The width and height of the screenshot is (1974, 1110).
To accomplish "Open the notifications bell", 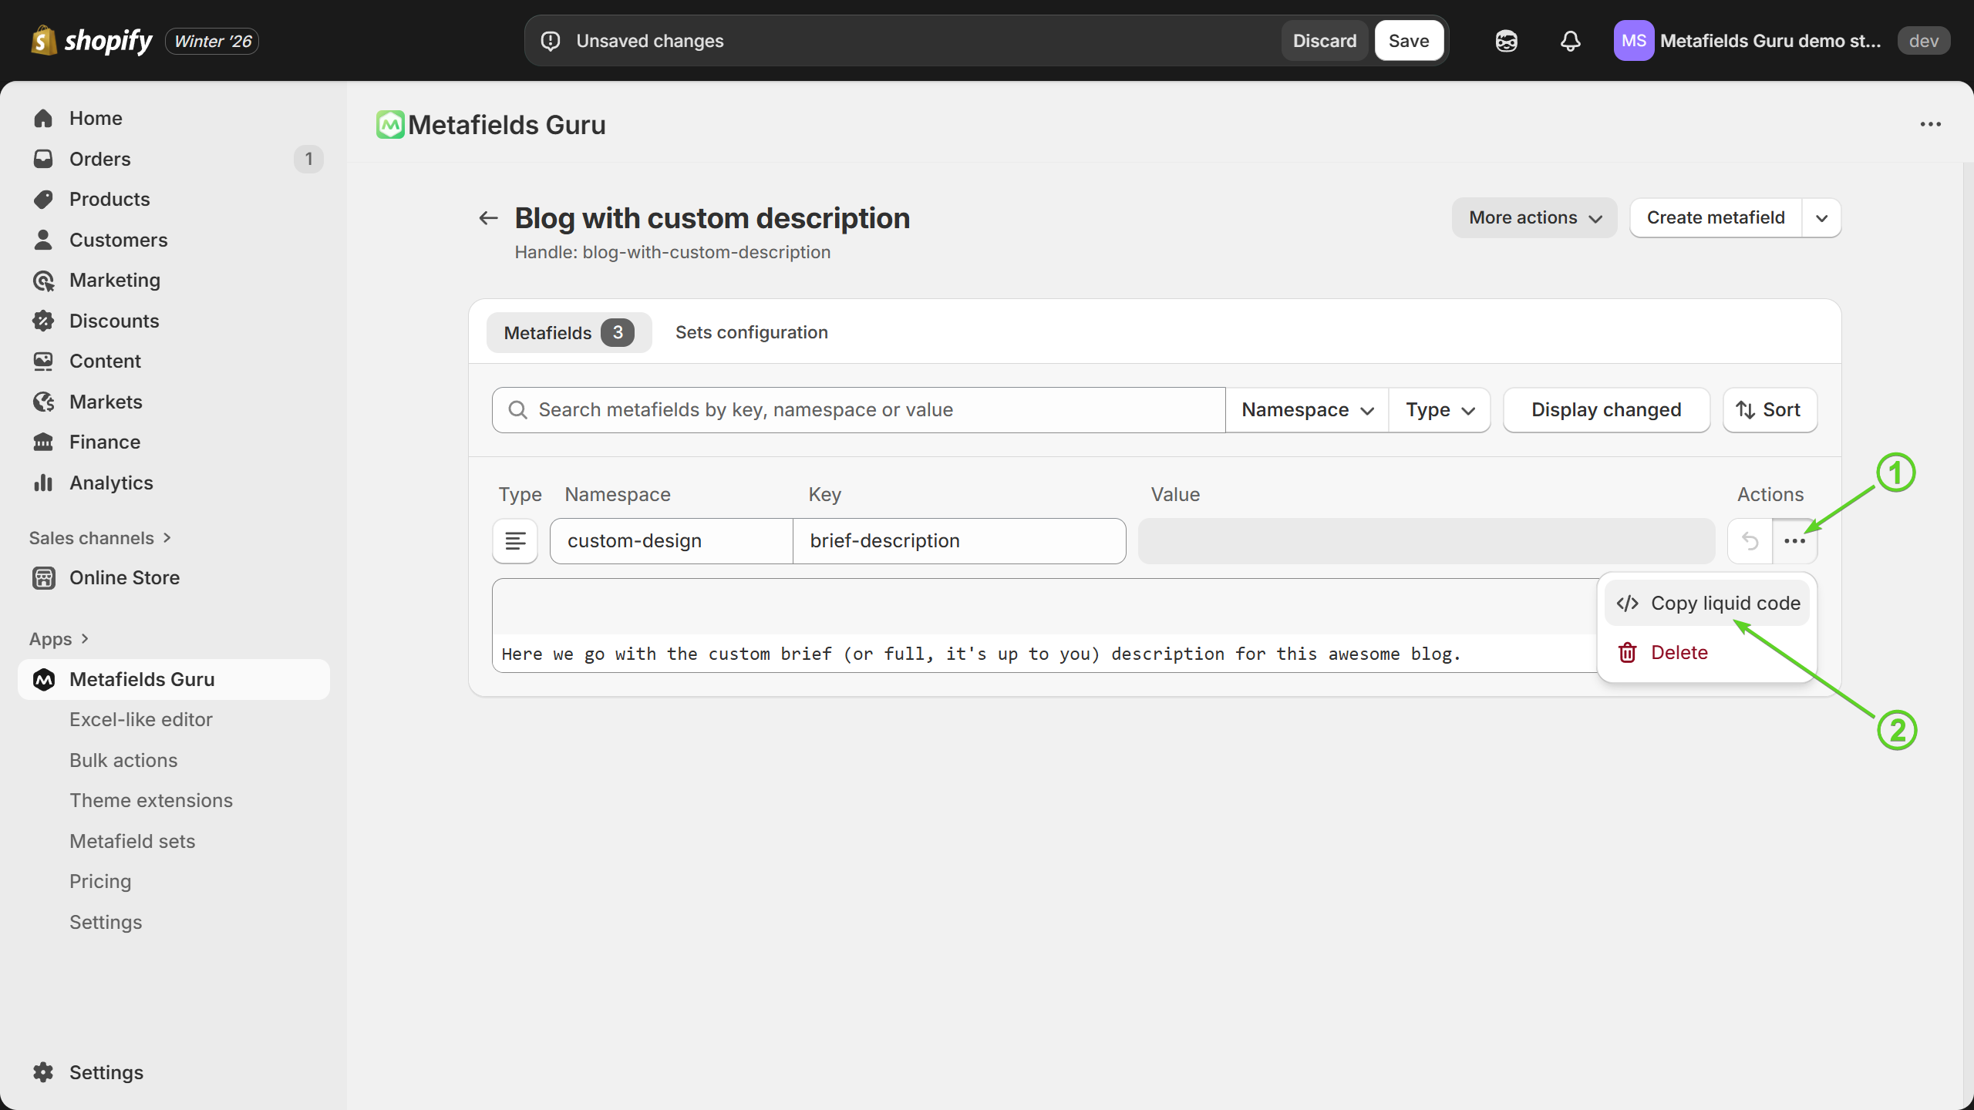I will pos(1570,41).
